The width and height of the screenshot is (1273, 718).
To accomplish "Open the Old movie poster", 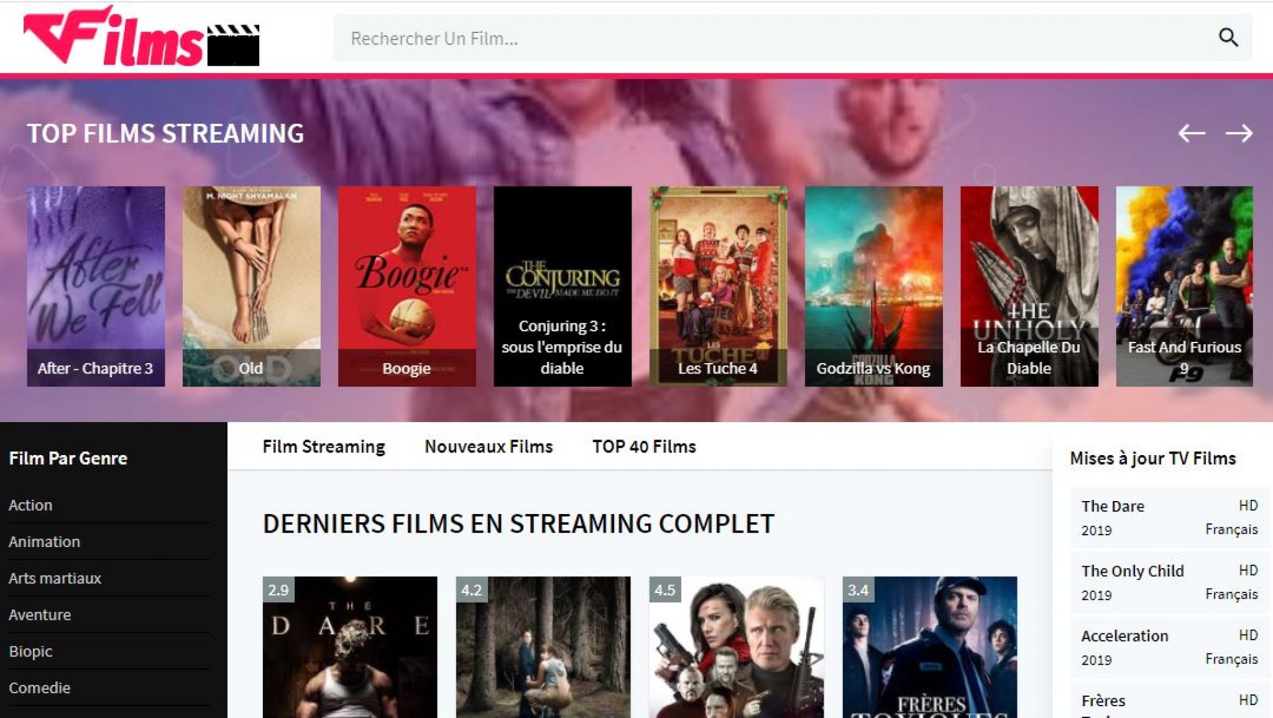I will 251,286.
